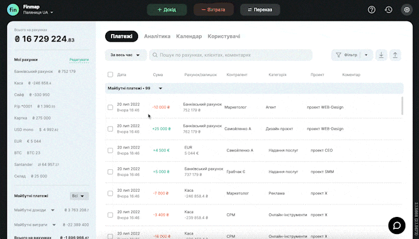Click the search magnifier icon
Image resolution: width=419 pixels, height=239 pixels.
[155, 55]
